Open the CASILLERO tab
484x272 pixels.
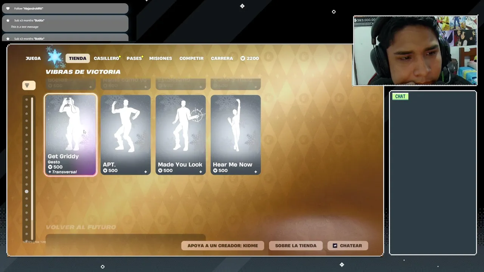tap(107, 58)
